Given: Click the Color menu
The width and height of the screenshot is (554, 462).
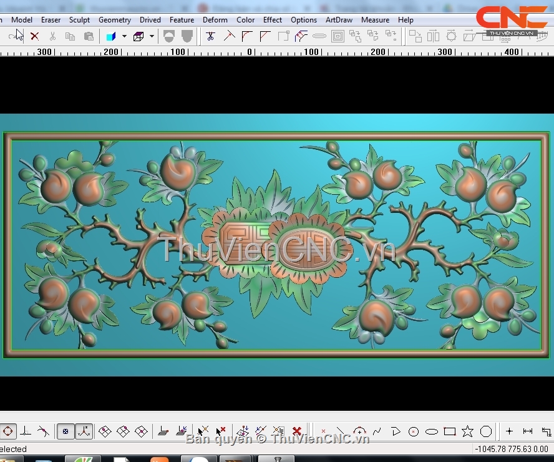Looking at the screenshot, I should coord(245,20).
